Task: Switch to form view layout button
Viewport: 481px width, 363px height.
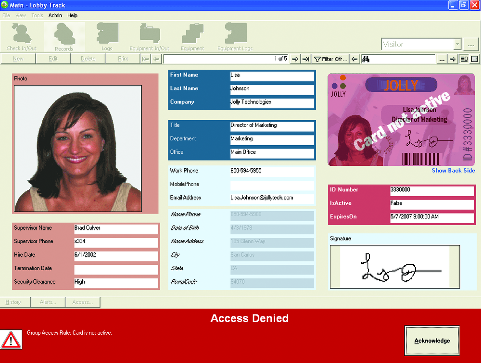Action: 464,59
